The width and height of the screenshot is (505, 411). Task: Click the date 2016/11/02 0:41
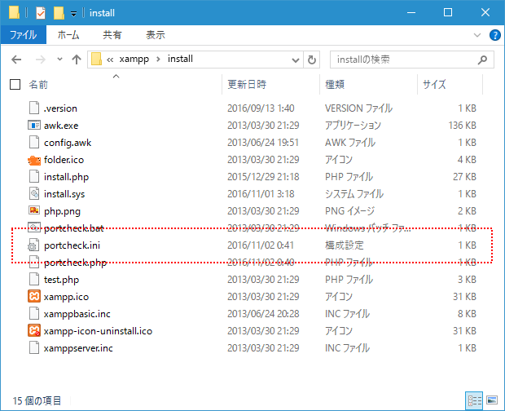[x=261, y=245]
